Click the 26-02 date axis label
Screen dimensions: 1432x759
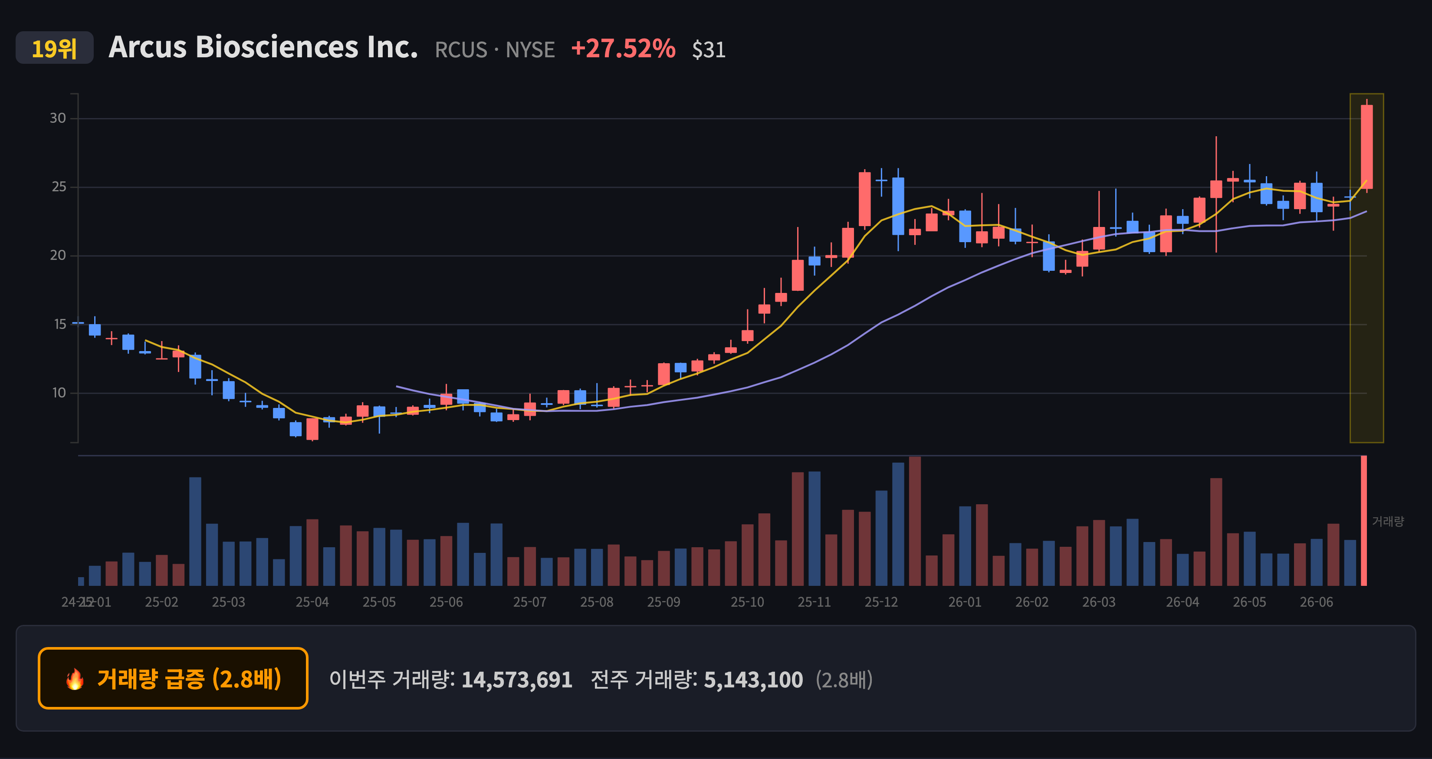[x=1032, y=602]
